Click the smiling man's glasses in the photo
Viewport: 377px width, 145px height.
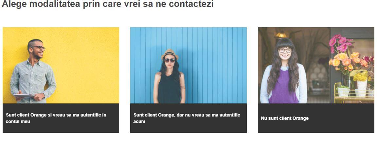click(x=38, y=47)
